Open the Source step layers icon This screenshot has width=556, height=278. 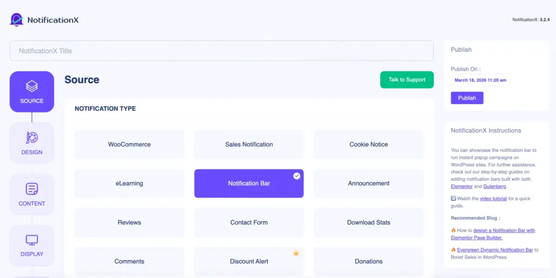[x=32, y=86]
